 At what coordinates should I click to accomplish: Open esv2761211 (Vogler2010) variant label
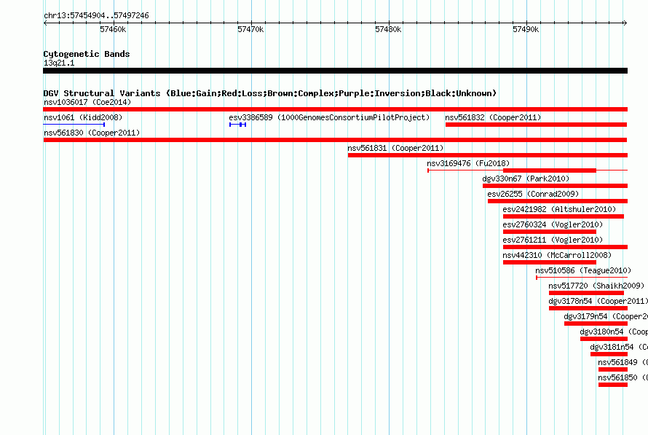553,240
